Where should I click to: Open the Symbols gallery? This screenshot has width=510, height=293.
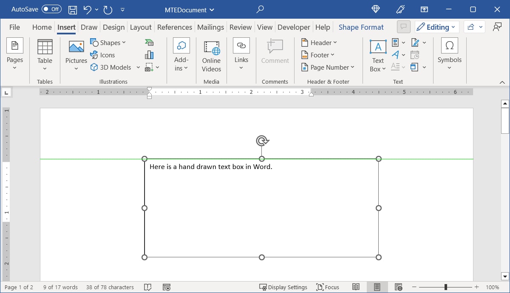tap(449, 53)
